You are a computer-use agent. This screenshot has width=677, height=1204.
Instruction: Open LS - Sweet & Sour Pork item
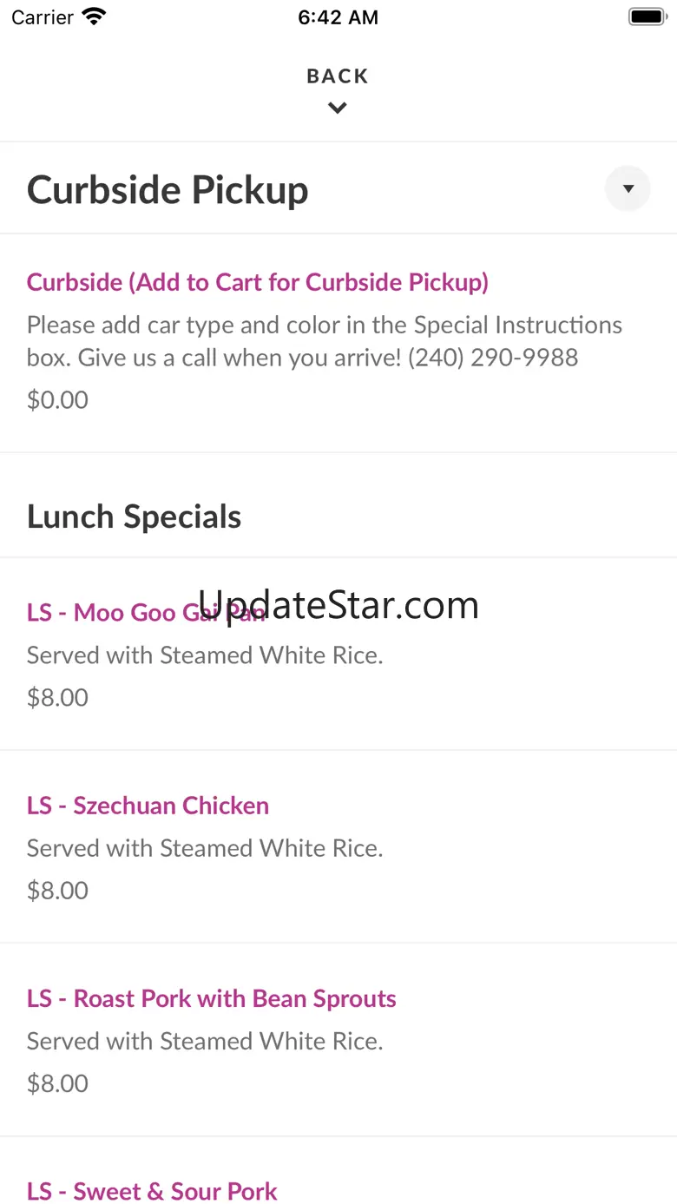152,1191
